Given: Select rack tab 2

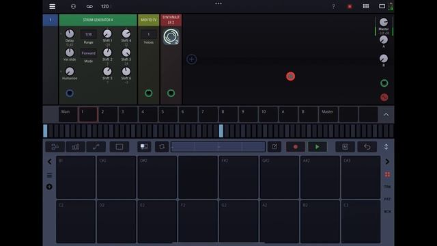Looking at the screenshot, I should (x=108, y=114).
